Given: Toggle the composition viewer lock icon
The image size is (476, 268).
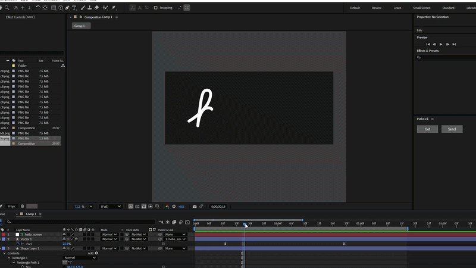Looking at the screenshot, I should click(x=81, y=17).
